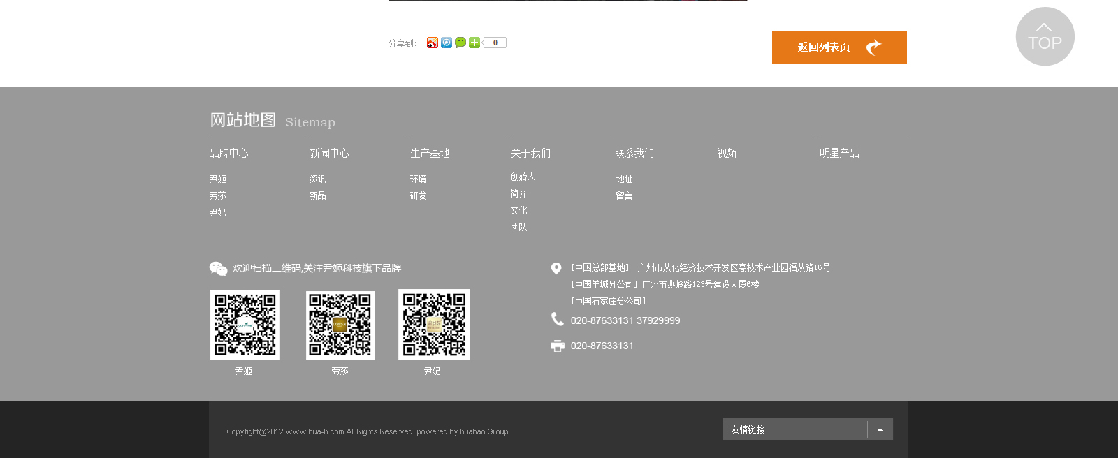Click the map pin address icon
This screenshot has width=1118, height=458.
[x=556, y=268]
